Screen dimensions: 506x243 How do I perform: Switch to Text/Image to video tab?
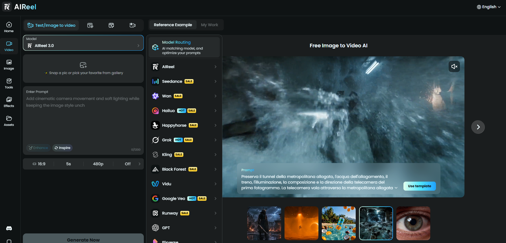tap(51, 25)
